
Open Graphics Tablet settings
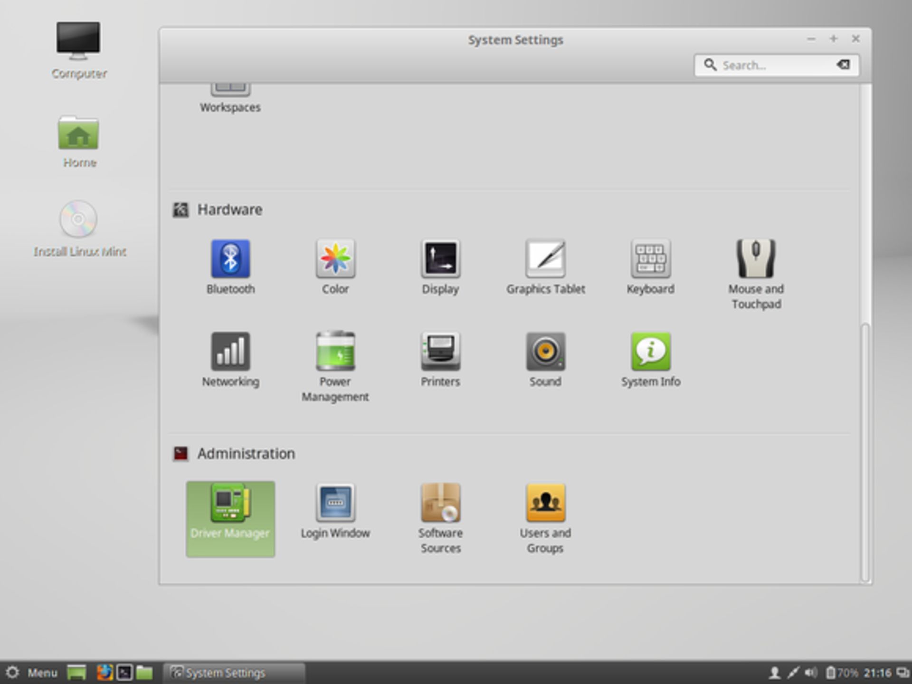(545, 267)
